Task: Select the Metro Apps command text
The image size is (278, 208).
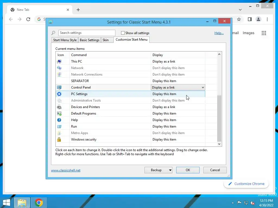Action: (80, 133)
